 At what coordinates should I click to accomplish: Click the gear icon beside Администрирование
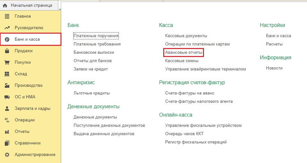[7, 155]
